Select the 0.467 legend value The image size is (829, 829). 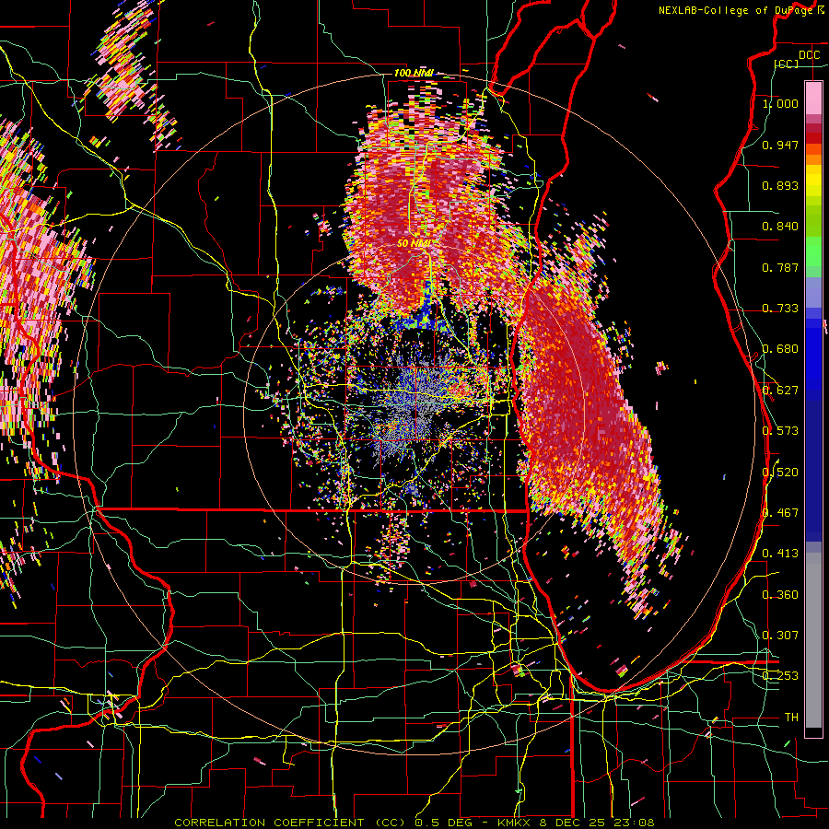coord(780,513)
